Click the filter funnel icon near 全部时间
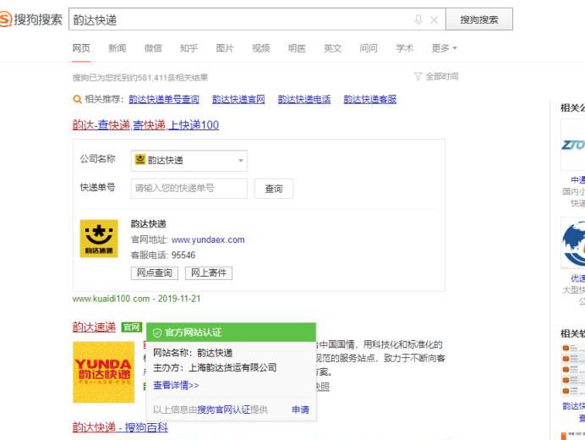Viewport: 585px width, 440px height. [418, 76]
